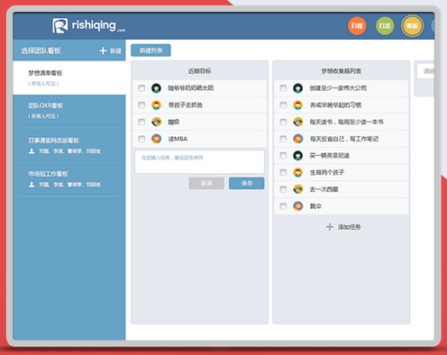Focus the new task text input box
Viewport: 447px width, 355px height.
[199, 162]
